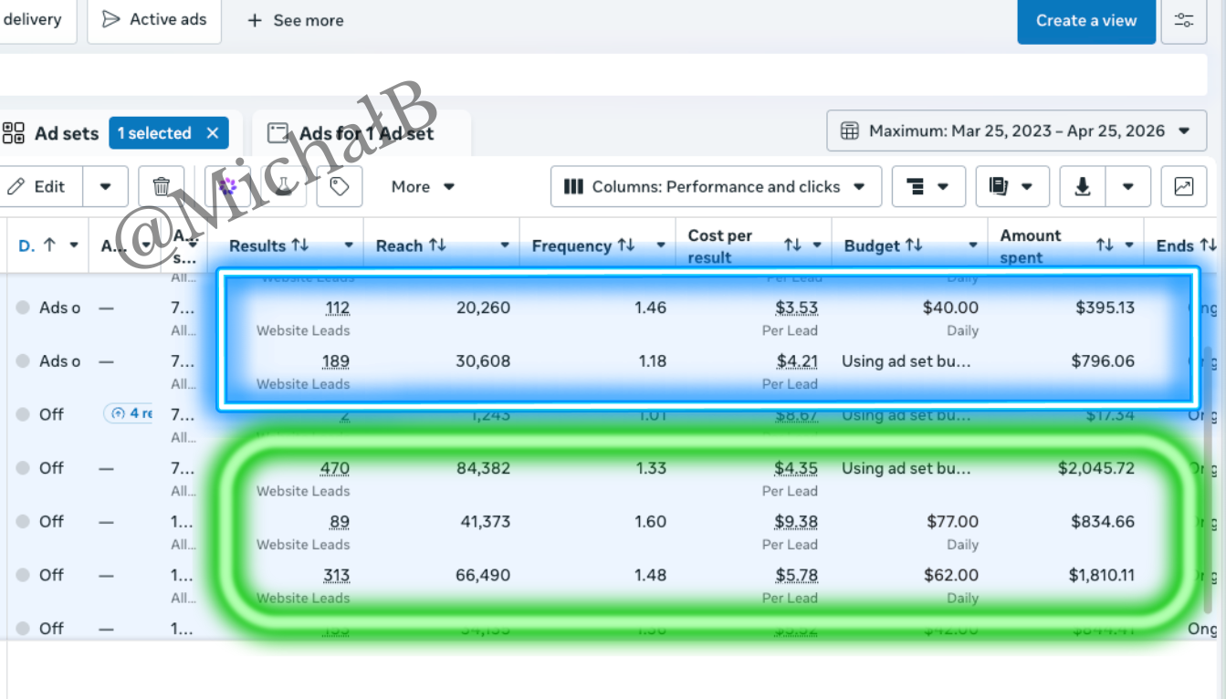
Task: Click the purple sparkle icon beside trash
Action: tap(227, 186)
